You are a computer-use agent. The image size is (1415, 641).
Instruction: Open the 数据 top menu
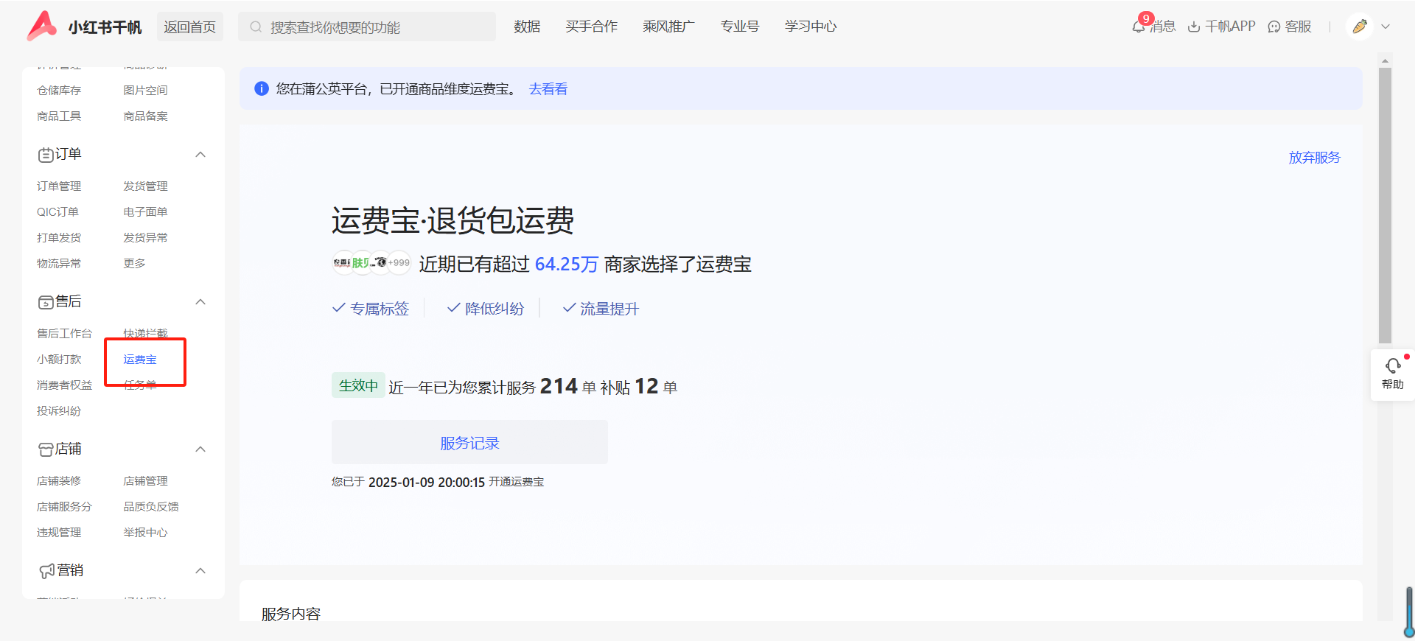527,27
